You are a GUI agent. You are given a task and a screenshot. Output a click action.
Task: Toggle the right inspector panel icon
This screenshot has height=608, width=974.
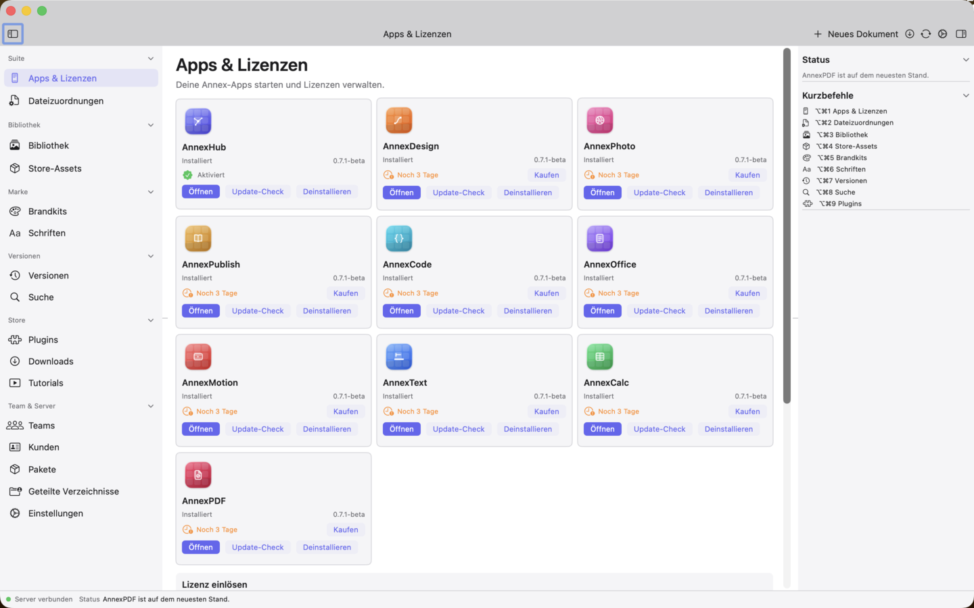coord(961,34)
